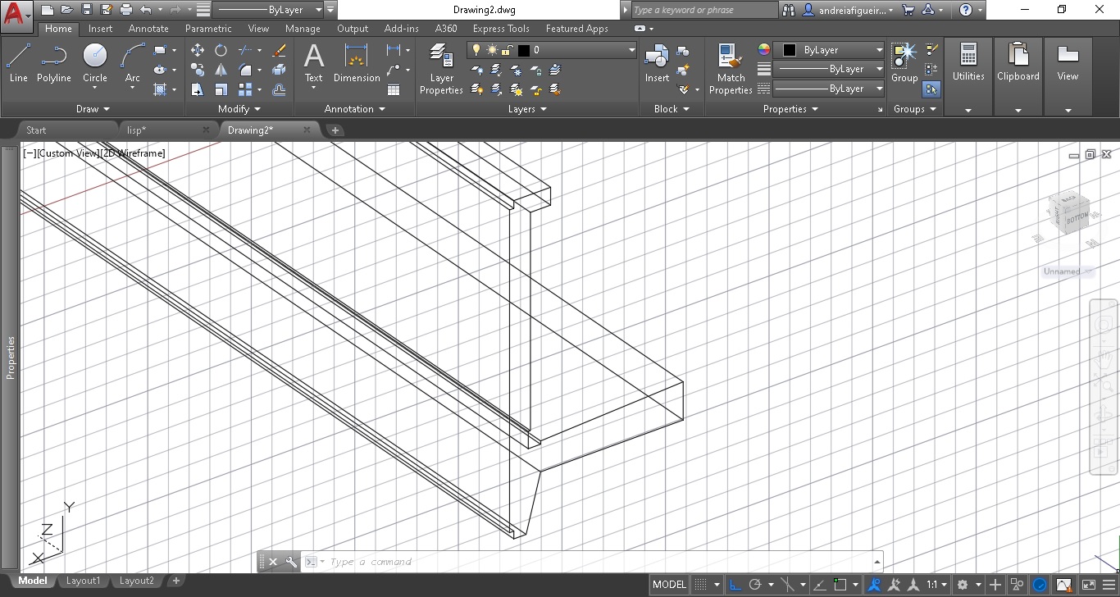
Task: Click the Rotate tool icon
Action: [221, 50]
